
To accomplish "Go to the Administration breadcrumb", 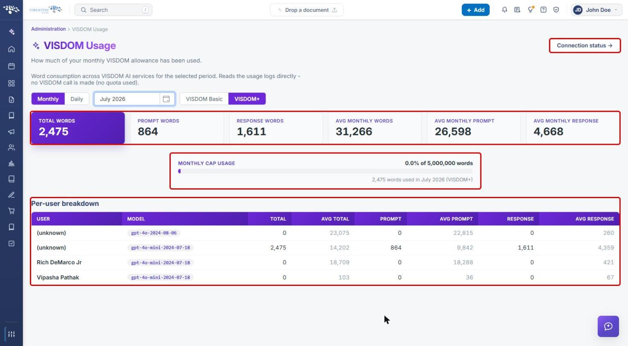I will point(48,29).
